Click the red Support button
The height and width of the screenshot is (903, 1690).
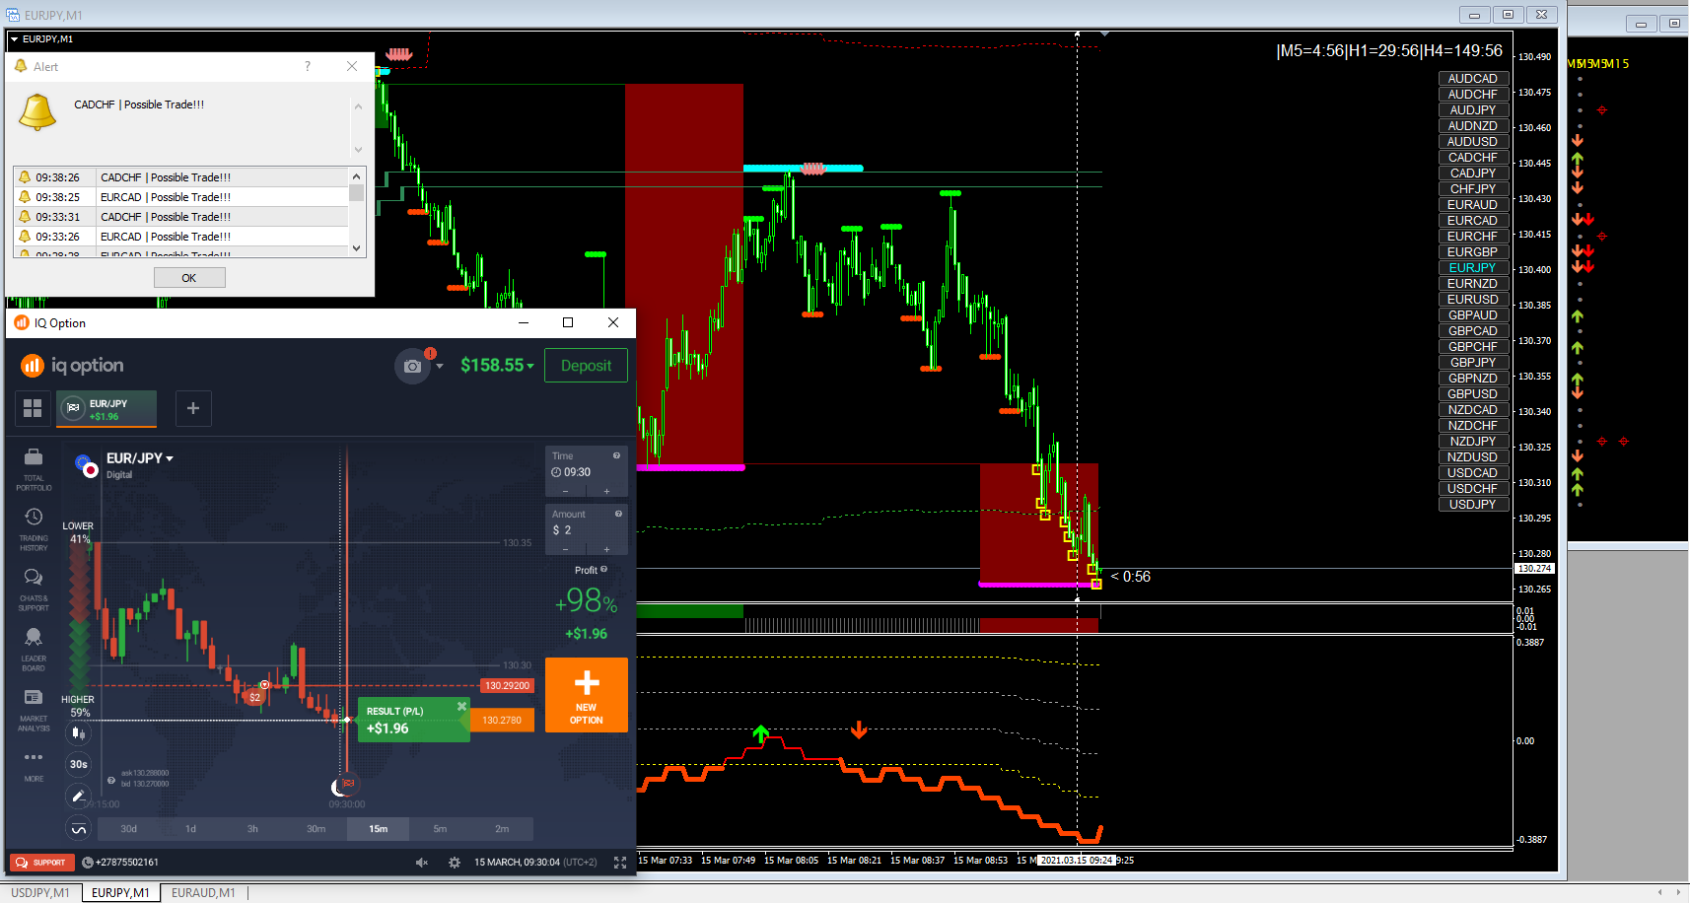tap(42, 863)
